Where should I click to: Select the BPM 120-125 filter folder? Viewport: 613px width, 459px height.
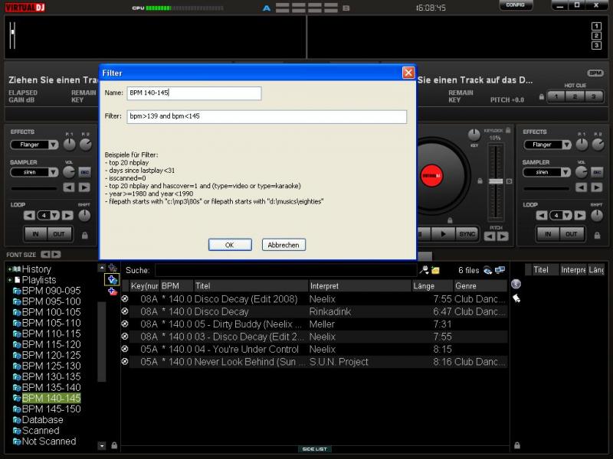click(51, 356)
